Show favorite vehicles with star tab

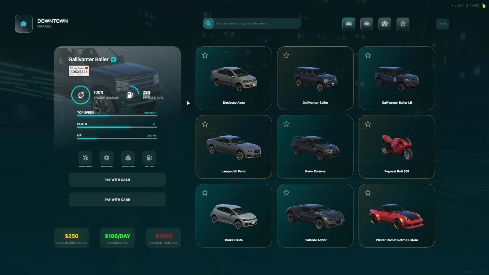403,24
